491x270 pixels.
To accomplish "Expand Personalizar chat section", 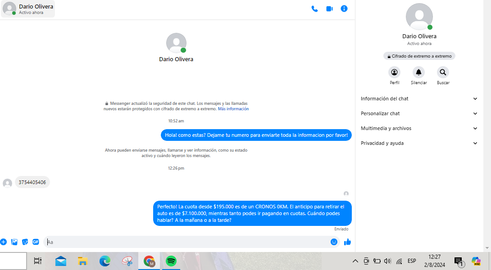I will (x=419, y=113).
